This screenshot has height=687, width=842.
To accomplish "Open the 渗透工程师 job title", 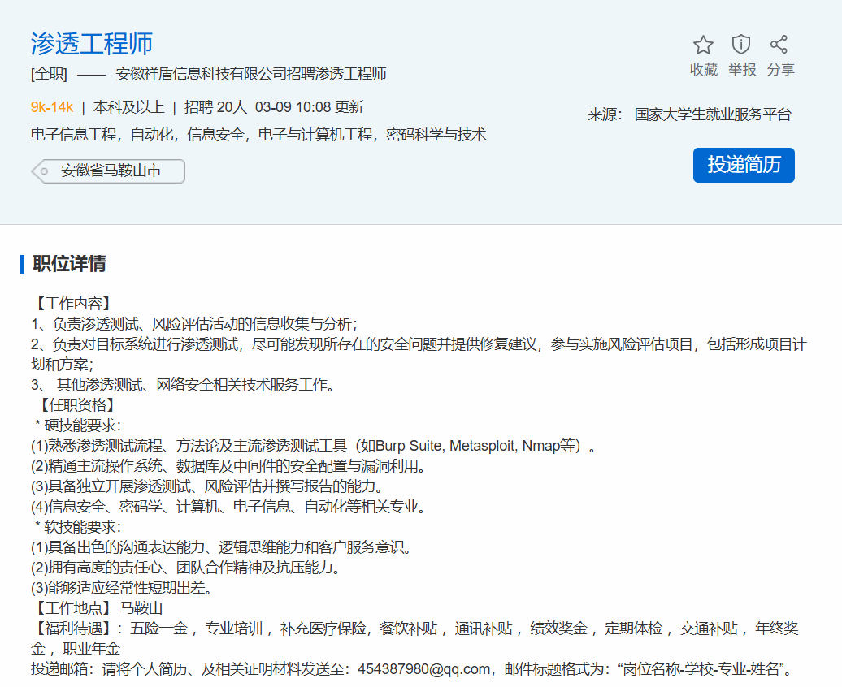I will coord(92,44).
